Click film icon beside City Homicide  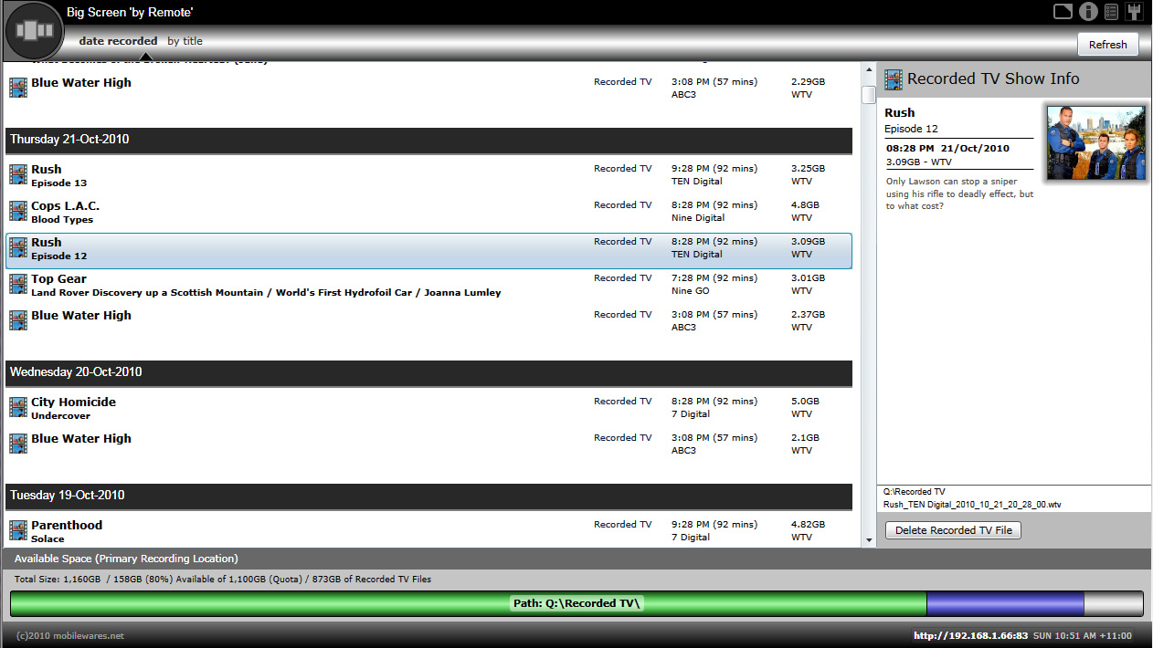[x=18, y=407]
